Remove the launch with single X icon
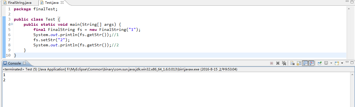Image resolution: width=355 pixels, height=107 pixels. [278, 63]
